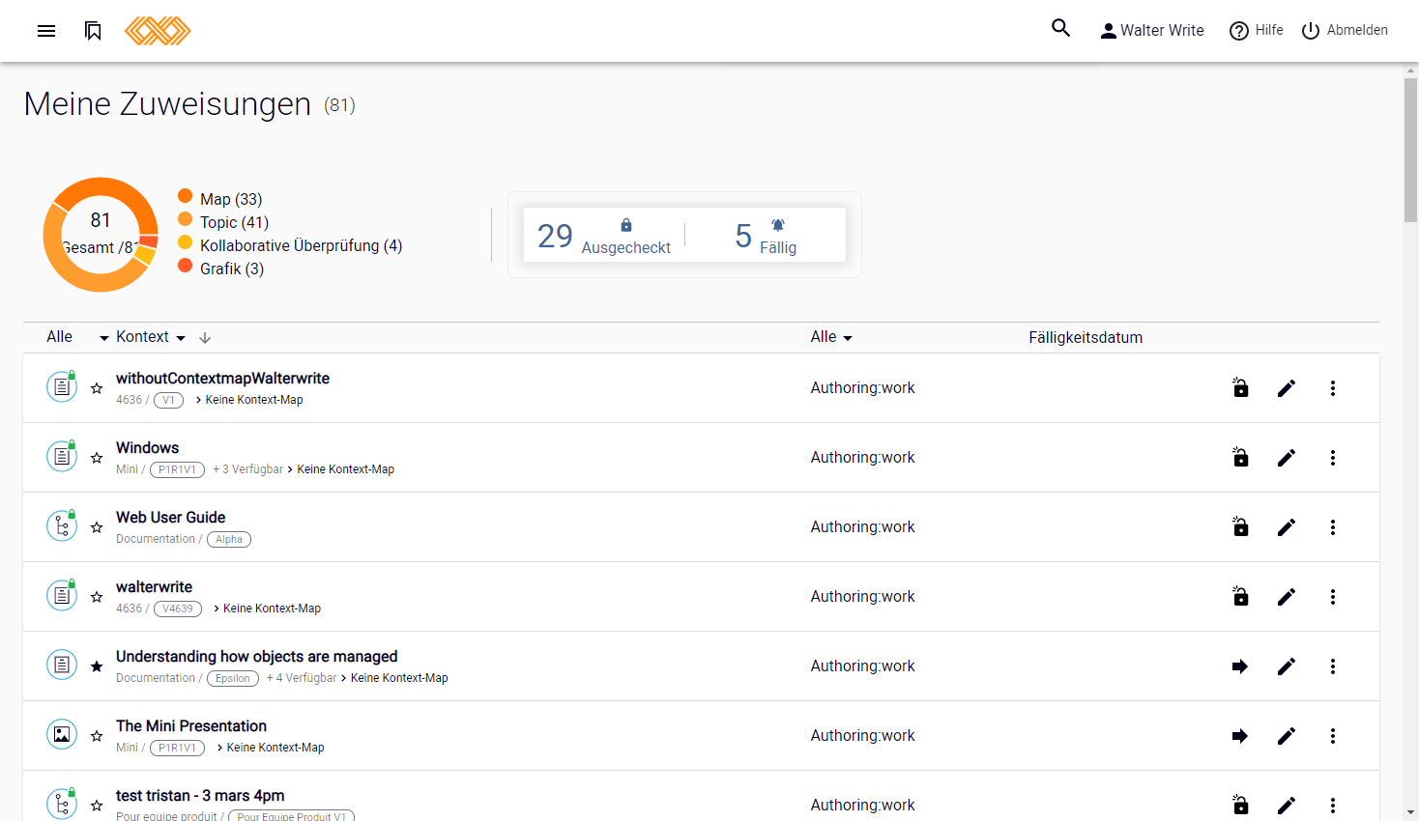This screenshot has width=1419, height=821.
Task: Star the Web User Guide item
Action: (x=97, y=527)
